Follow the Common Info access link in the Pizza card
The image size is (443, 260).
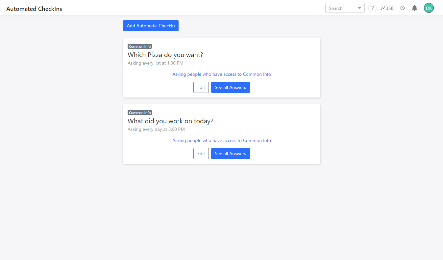point(222,74)
